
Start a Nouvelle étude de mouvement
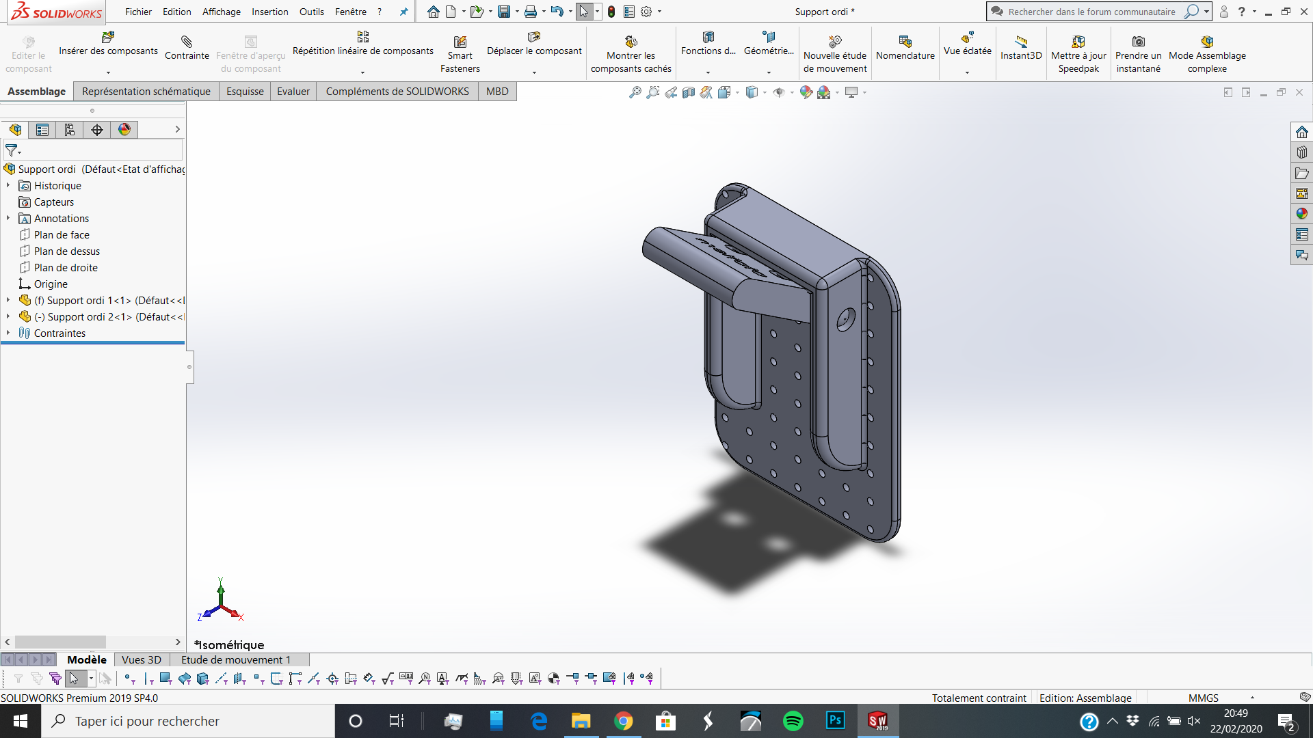pos(834,54)
